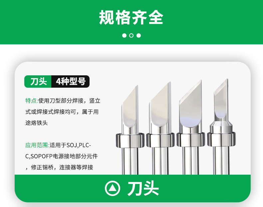
Task: Click the green 应用范围: label
Action: (x=37, y=145)
